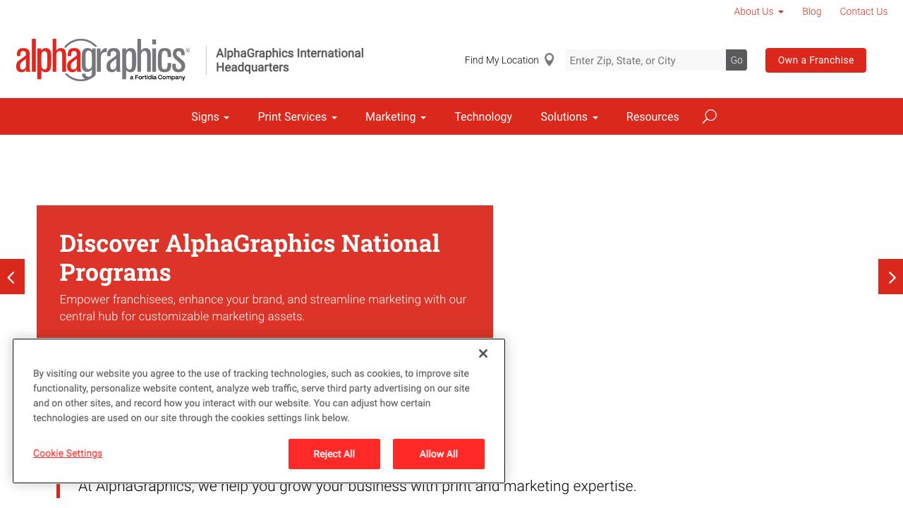Open the Cookie Settings link
The image size is (903, 508).
click(68, 453)
